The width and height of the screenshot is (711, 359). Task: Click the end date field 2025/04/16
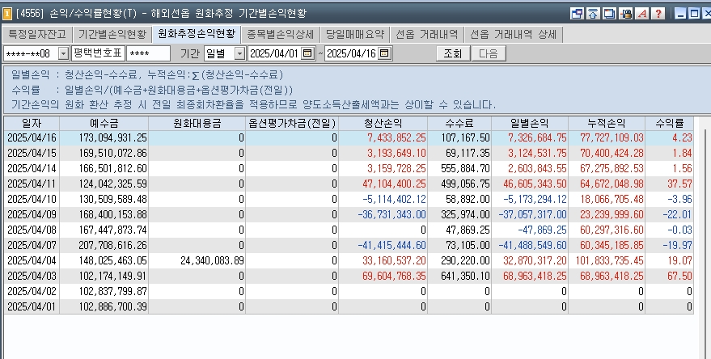click(351, 53)
